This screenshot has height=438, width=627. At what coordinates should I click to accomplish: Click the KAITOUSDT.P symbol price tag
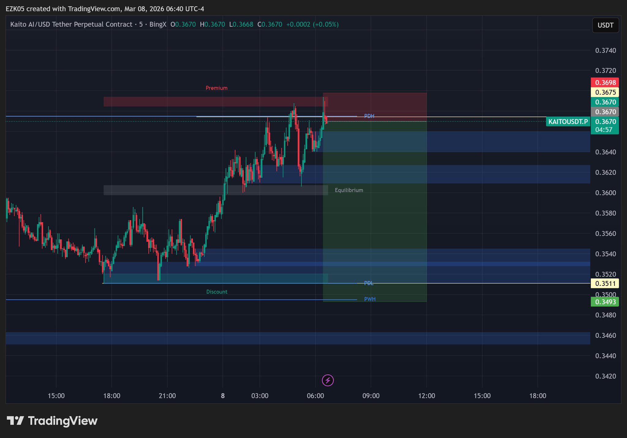pos(568,122)
